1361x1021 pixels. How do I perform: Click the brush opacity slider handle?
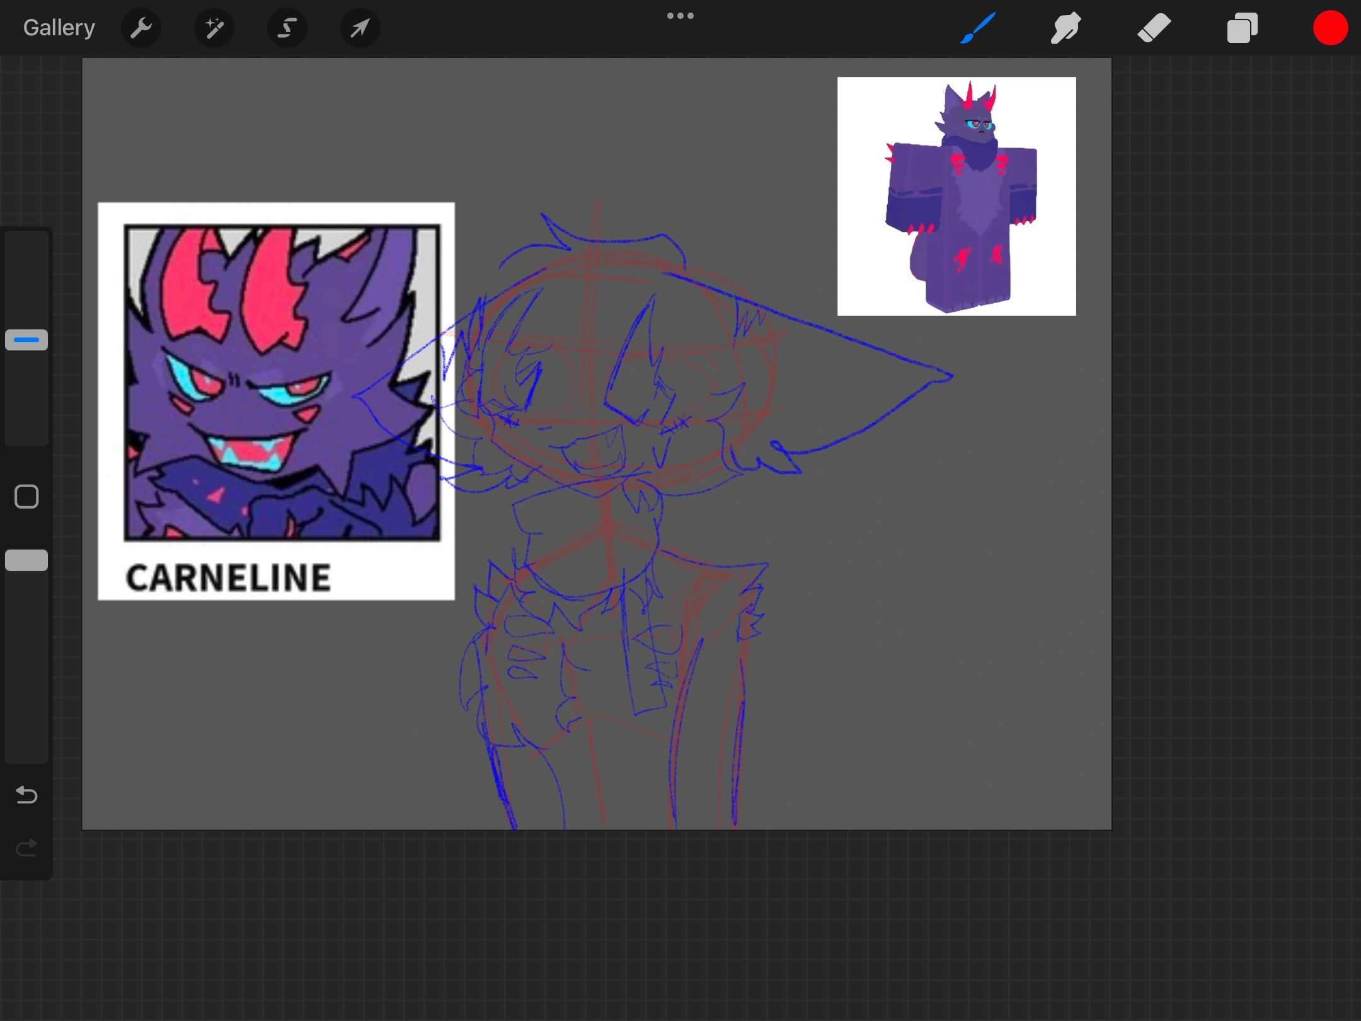[26, 560]
